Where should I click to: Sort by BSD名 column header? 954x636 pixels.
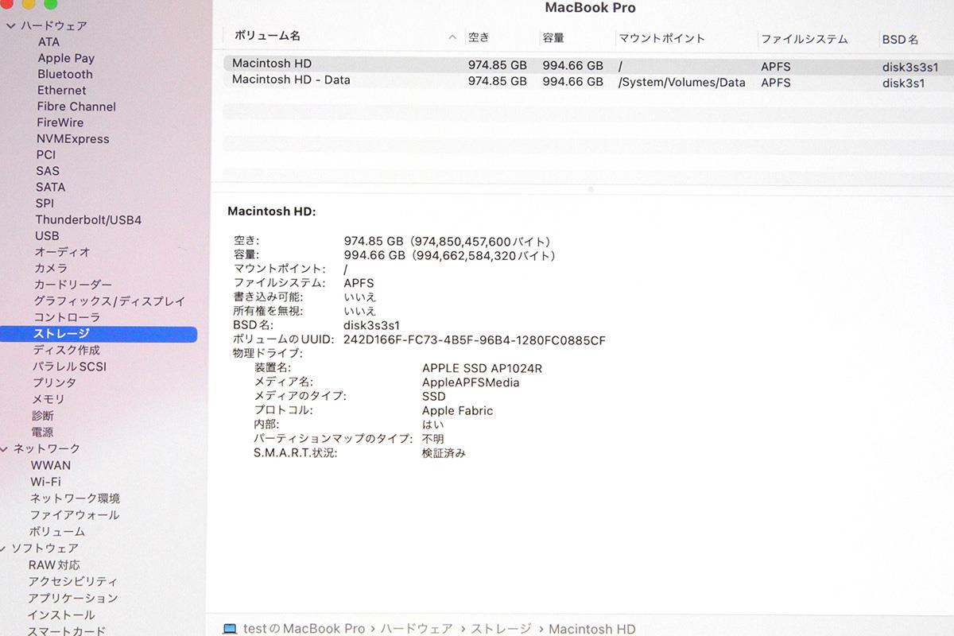point(900,39)
